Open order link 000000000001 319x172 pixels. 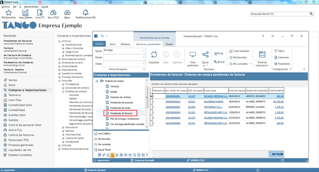coord(173,96)
